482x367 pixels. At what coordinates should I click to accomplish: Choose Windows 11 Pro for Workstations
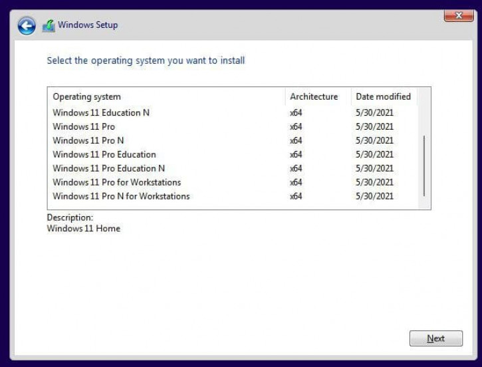pos(233,182)
